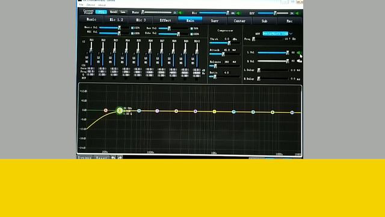Screen dimensions: 385x217
Task: Click the EQ10 vertical gain fader
Action: [197, 54]
